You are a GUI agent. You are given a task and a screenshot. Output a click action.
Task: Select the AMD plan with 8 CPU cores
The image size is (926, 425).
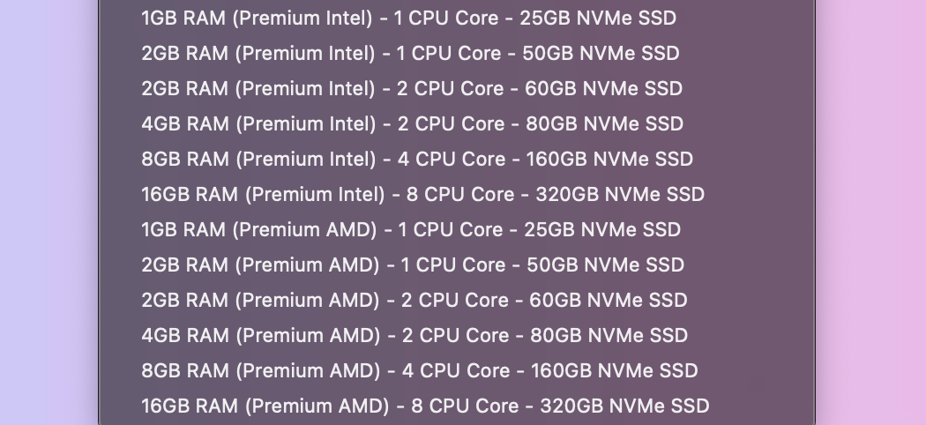[x=425, y=406]
